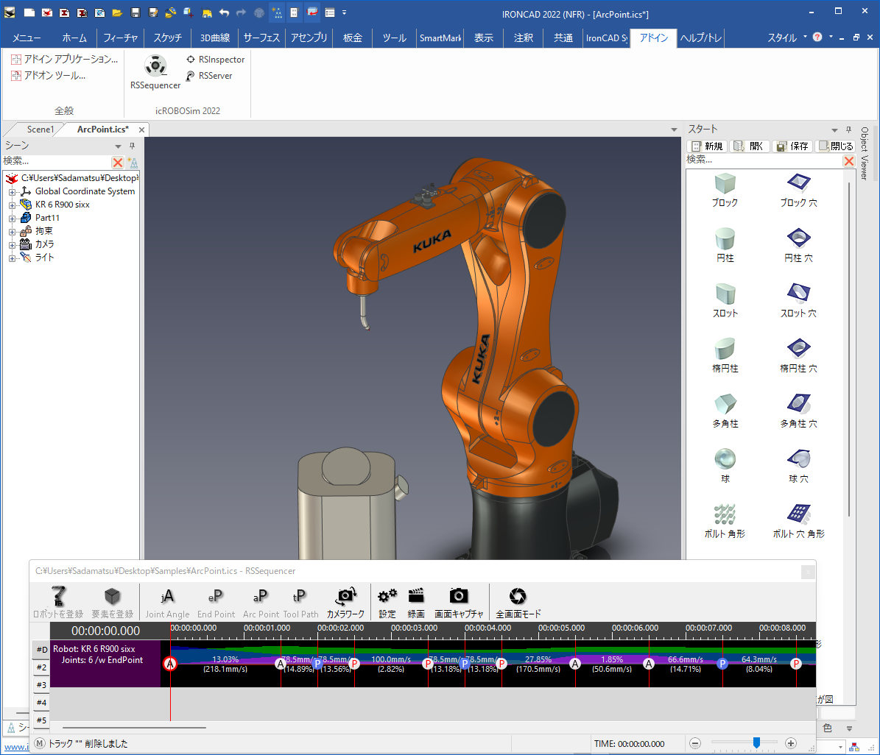
Task: Click the 新規 catalog button
Action: (707, 146)
